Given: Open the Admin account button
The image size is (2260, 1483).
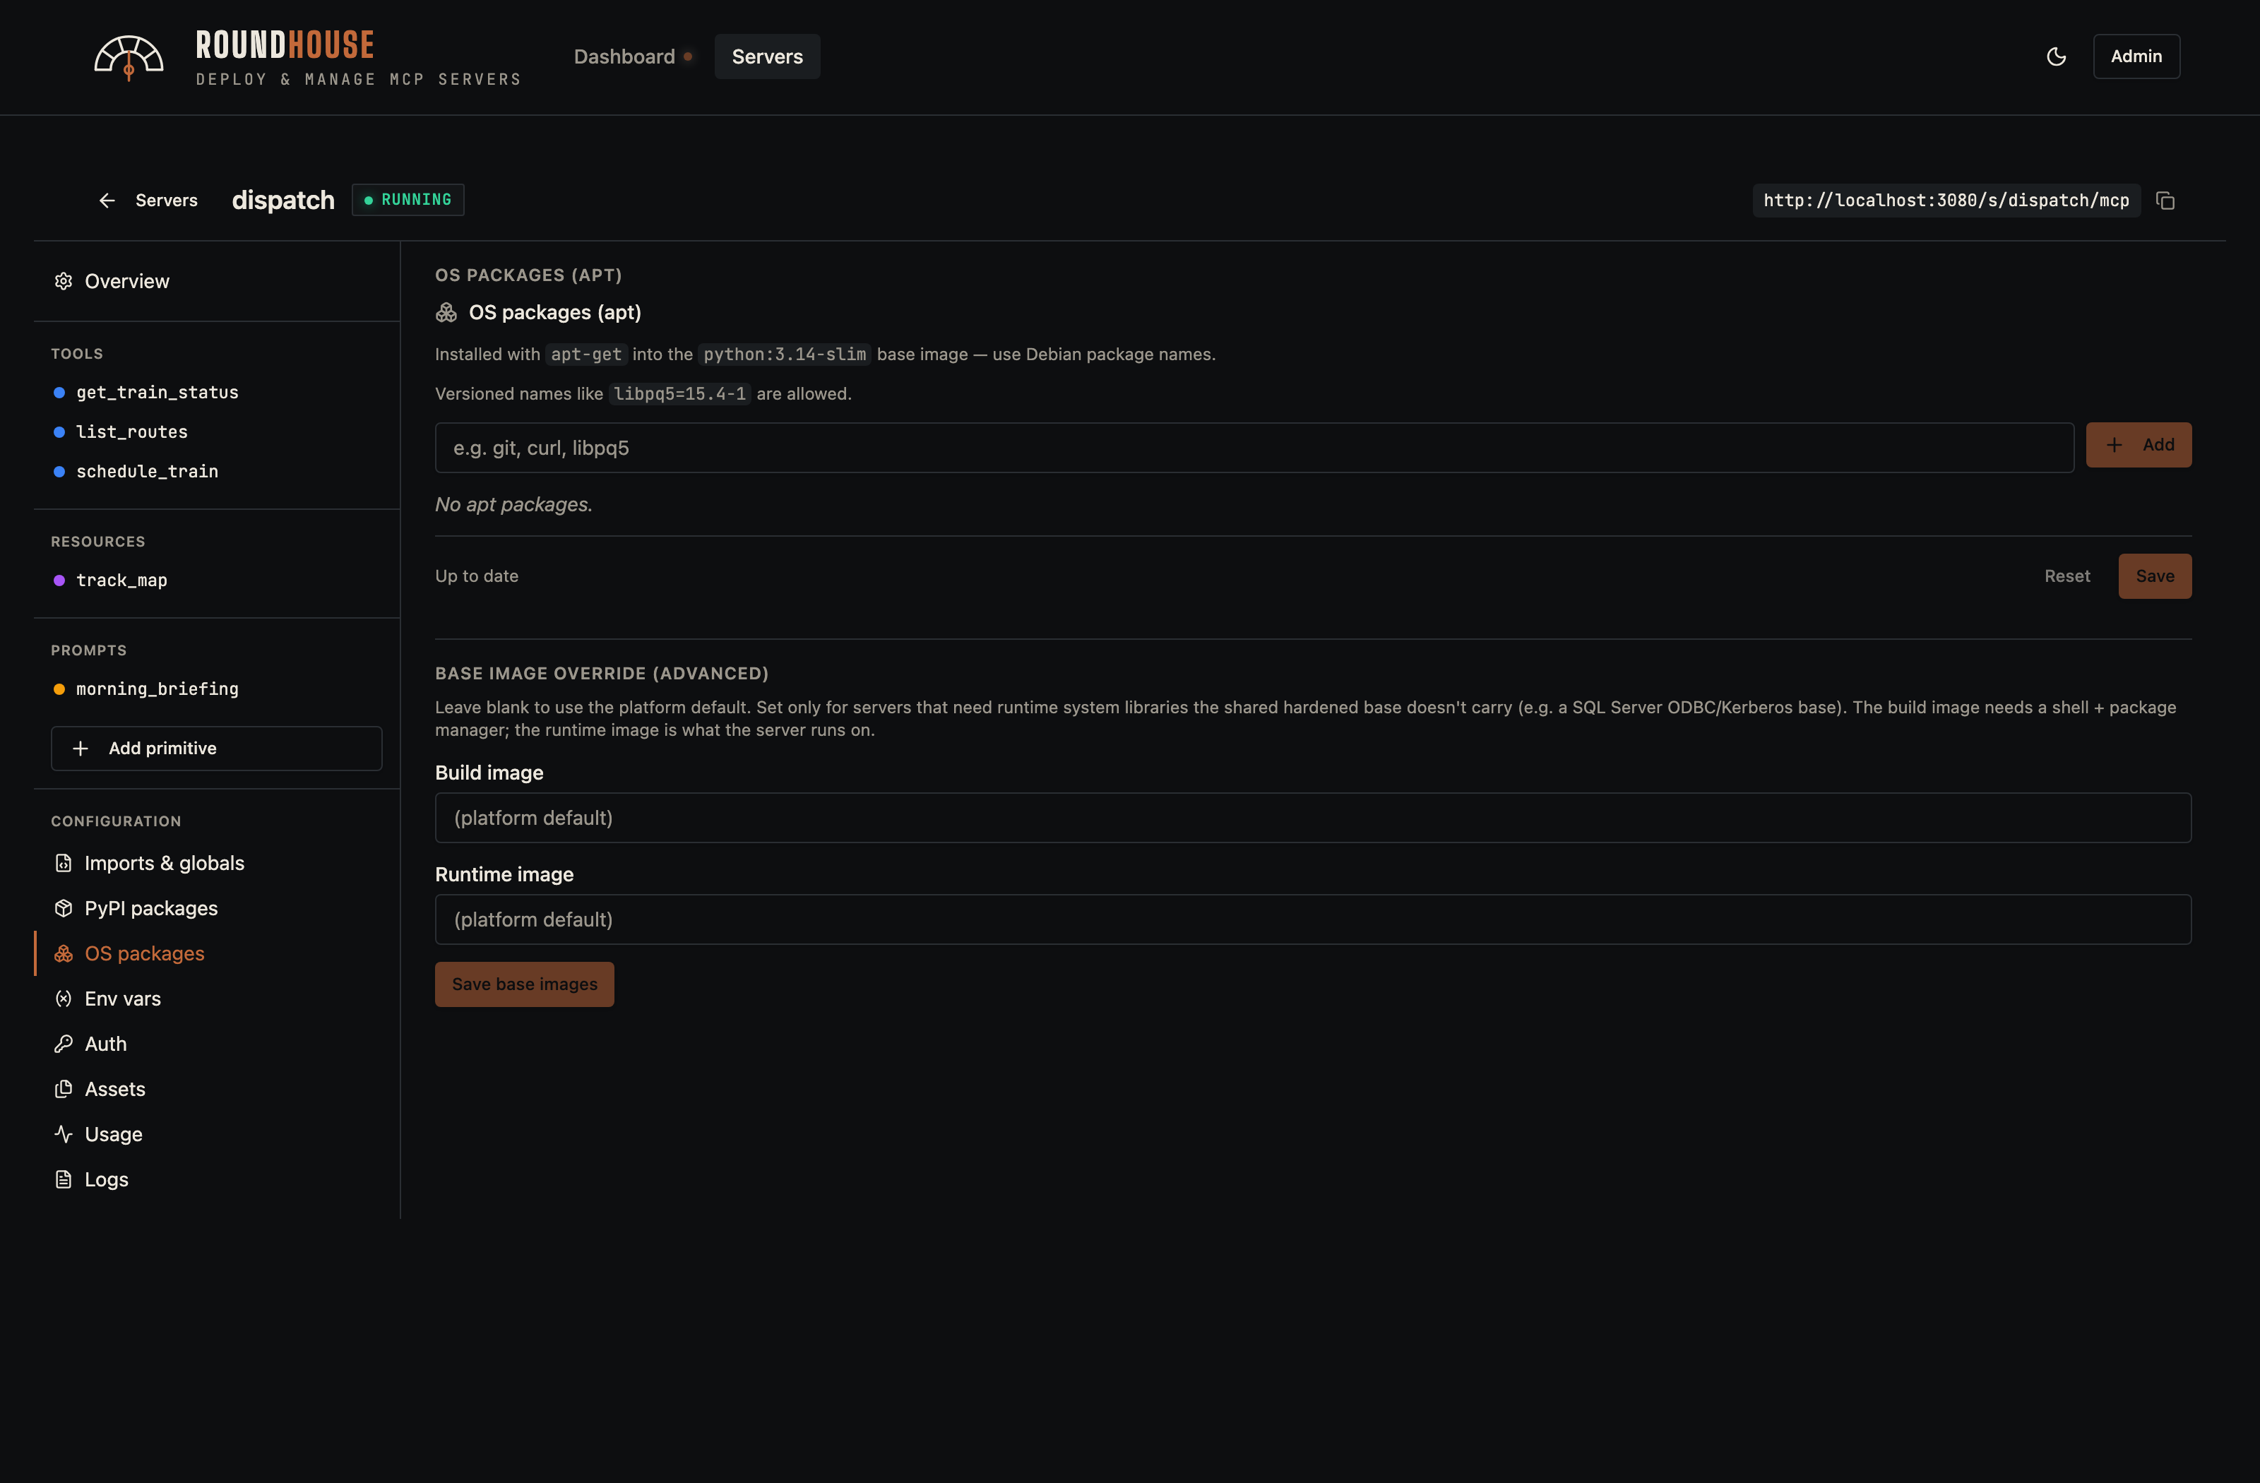Looking at the screenshot, I should [2136, 57].
